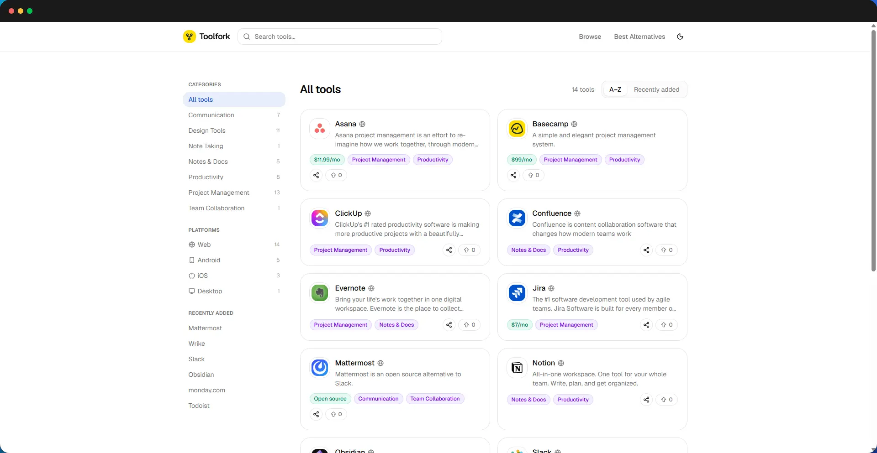Open the Notion logo thumbnail
877x453 pixels.
coord(517,368)
